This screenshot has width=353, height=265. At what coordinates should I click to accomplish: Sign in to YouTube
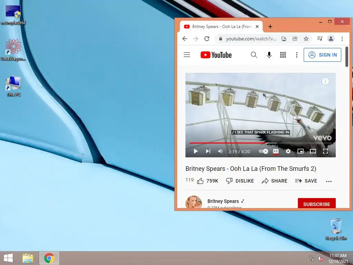click(322, 55)
